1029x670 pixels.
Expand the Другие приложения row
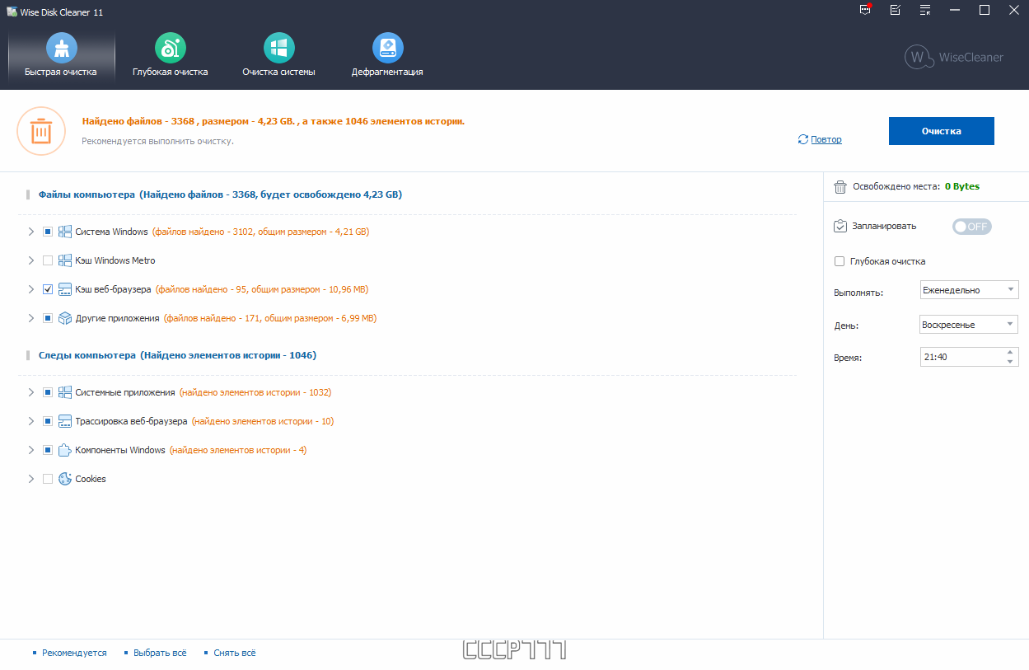[31, 318]
